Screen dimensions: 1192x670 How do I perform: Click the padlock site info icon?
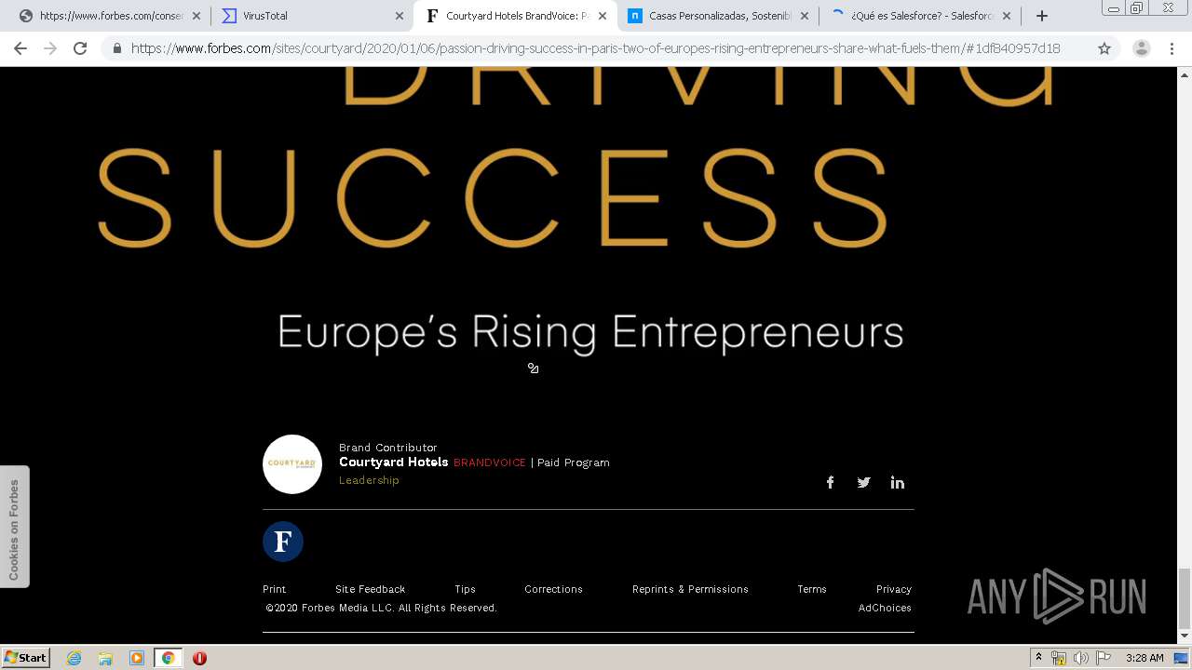pyautogui.click(x=117, y=48)
